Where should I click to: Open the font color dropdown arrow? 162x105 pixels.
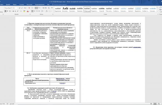pos(29,11)
